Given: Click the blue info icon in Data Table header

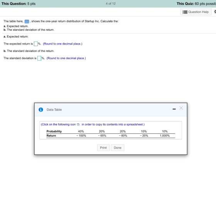Looking at the screenshot, I should click(41, 110).
